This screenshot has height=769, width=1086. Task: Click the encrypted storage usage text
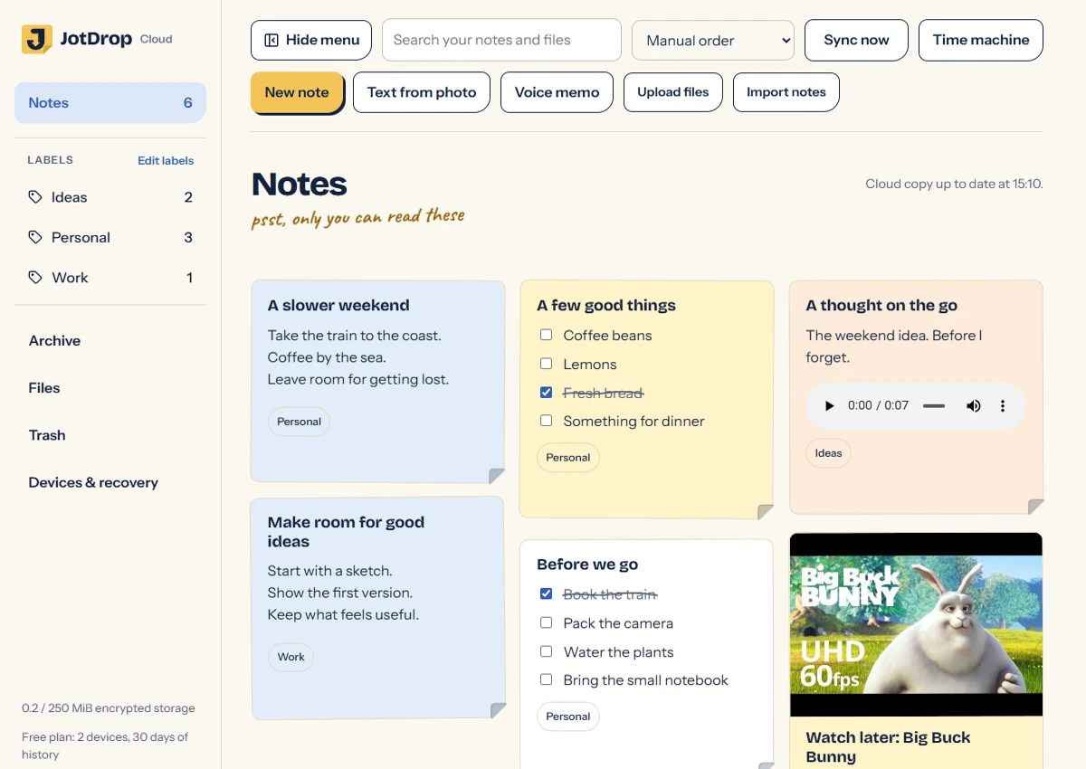click(109, 708)
